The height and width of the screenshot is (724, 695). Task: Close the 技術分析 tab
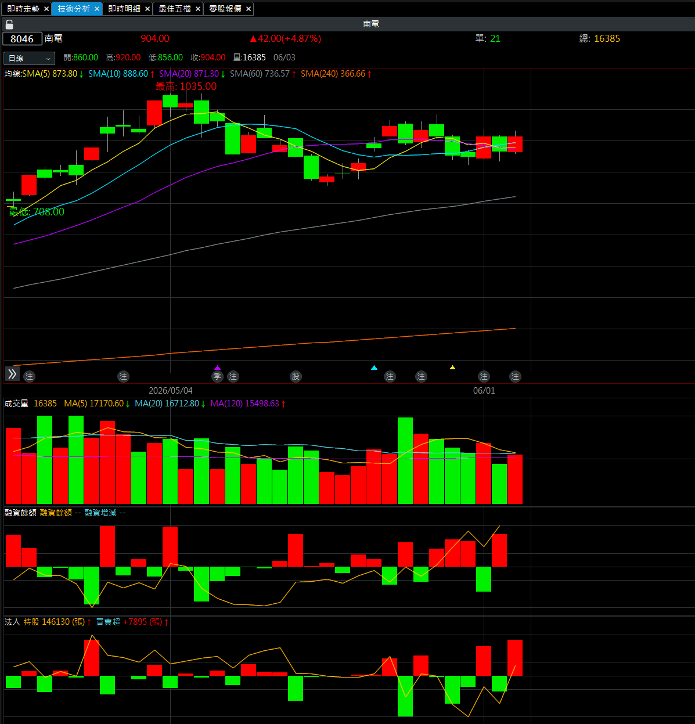click(97, 9)
